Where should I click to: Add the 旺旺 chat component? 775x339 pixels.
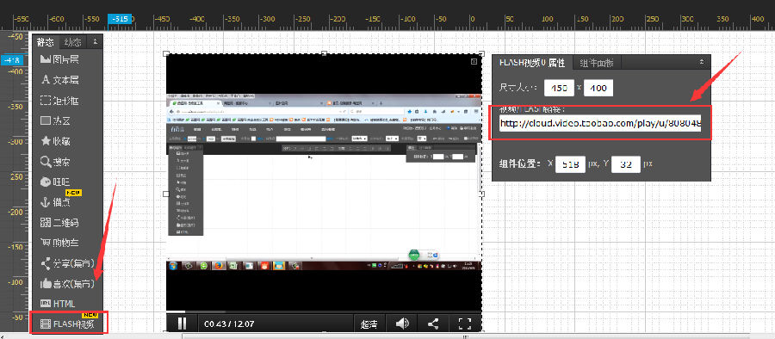pos(55,182)
